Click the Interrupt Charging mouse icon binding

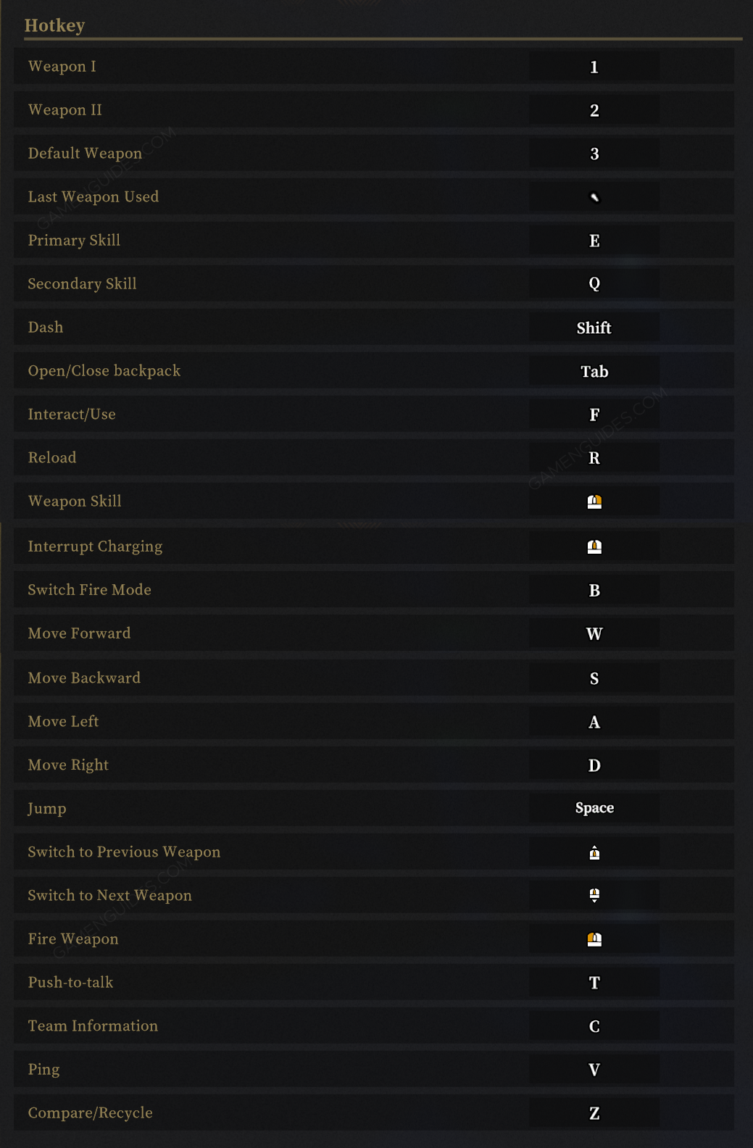(x=594, y=546)
